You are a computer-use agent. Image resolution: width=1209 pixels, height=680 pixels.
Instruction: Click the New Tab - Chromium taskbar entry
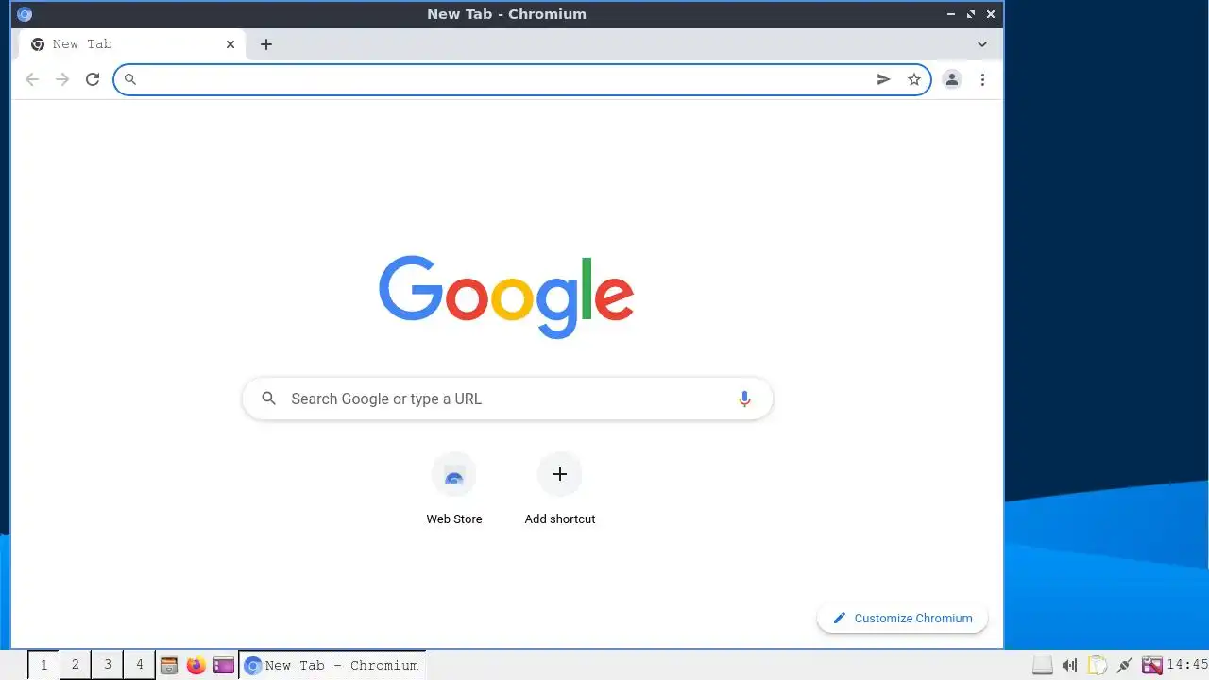pyautogui.click(x=332, y=665)
